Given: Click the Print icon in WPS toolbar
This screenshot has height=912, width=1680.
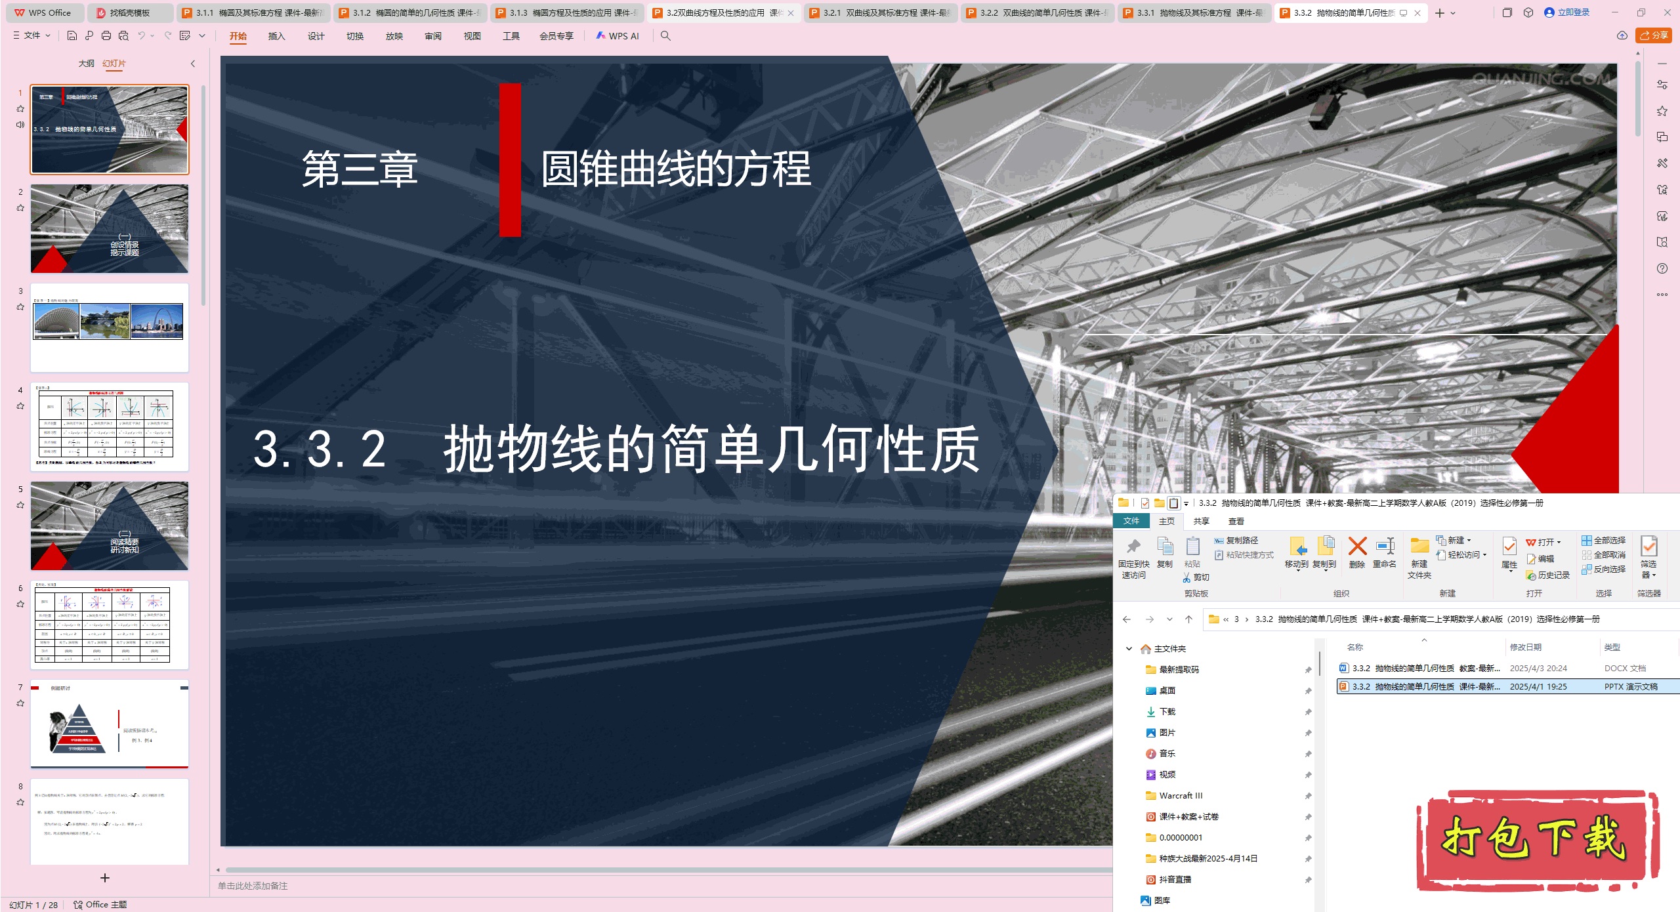Looking at the screenshot, I should [x=106, y=35].
